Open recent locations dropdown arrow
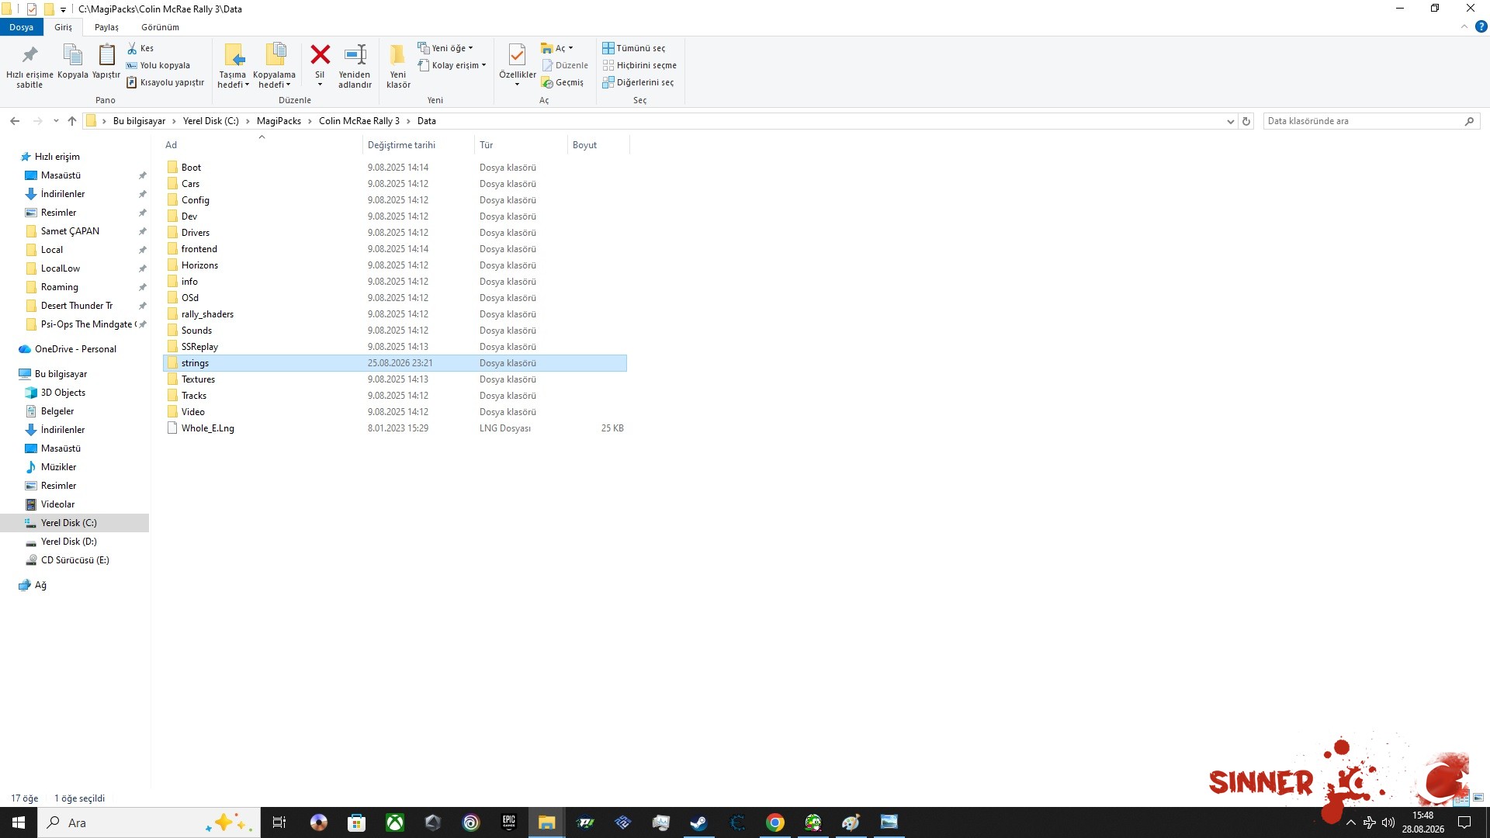This screenshot has height=838, width=1490. (56, 121)
